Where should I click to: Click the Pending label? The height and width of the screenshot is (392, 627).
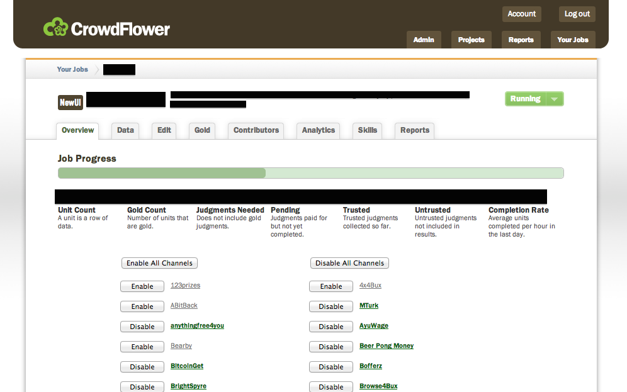tap(285, 210)
